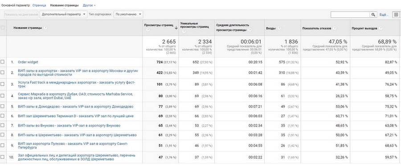Image resolution: width=401 pixels, height=165 pixels.
Task: Click the help icon beside 'Показатель отказов'
Action: tap(335, 29)
